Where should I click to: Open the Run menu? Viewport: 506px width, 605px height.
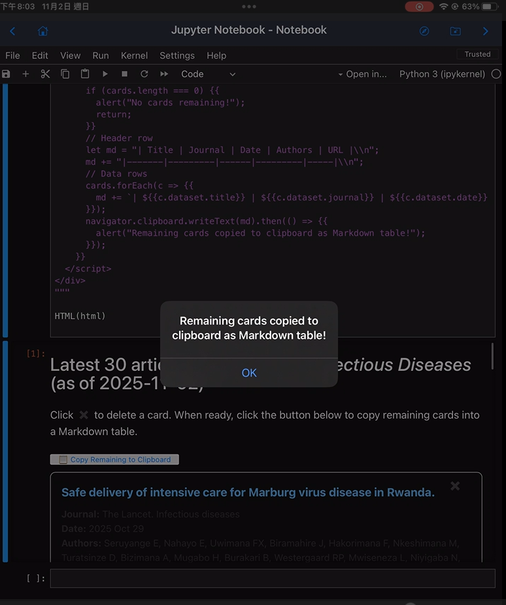[100, 56]
